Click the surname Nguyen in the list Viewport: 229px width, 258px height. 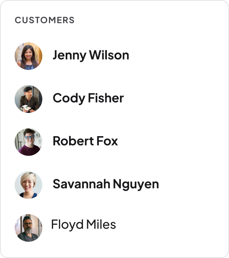(x=136, y=184)
